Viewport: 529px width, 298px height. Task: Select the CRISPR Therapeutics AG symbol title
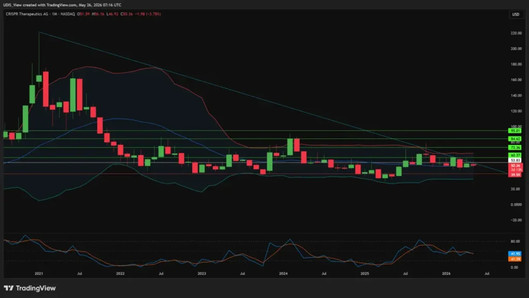27,14
